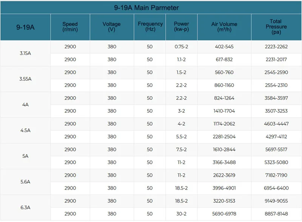Click the 4.5A model row label
This screenshot has height=222, width=302.
pyautogui.click(x=25, y=131)
